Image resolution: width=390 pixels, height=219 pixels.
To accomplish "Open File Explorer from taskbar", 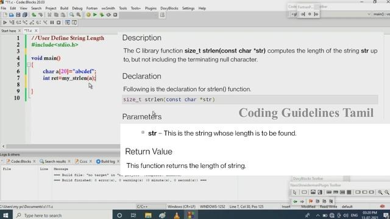I will click(x=148, y=215).
